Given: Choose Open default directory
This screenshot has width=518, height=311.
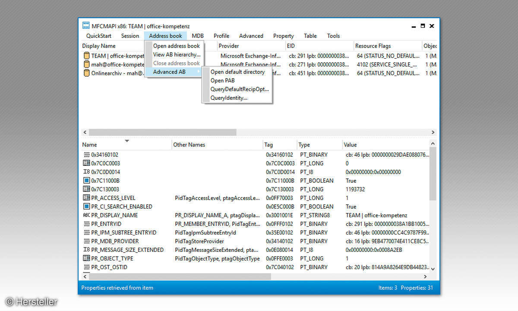Looking at the screenshot, I should (237, 72).
